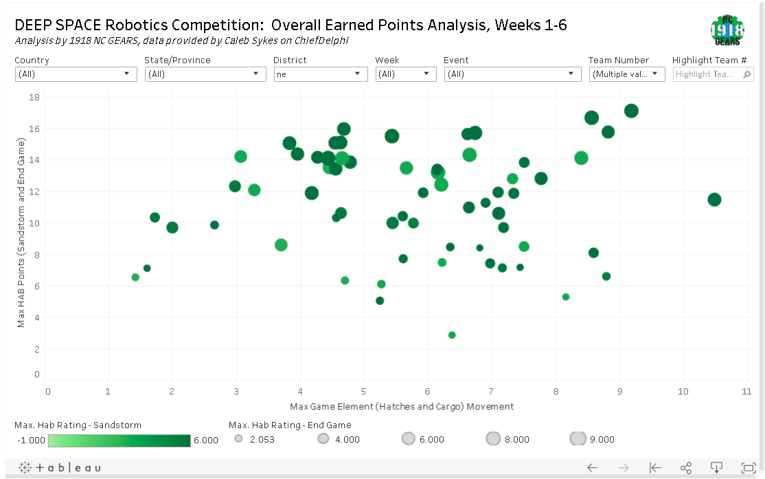The image size is (765, 479).
Task: Select the 9.000 End Game size legend
Action: 592,439
